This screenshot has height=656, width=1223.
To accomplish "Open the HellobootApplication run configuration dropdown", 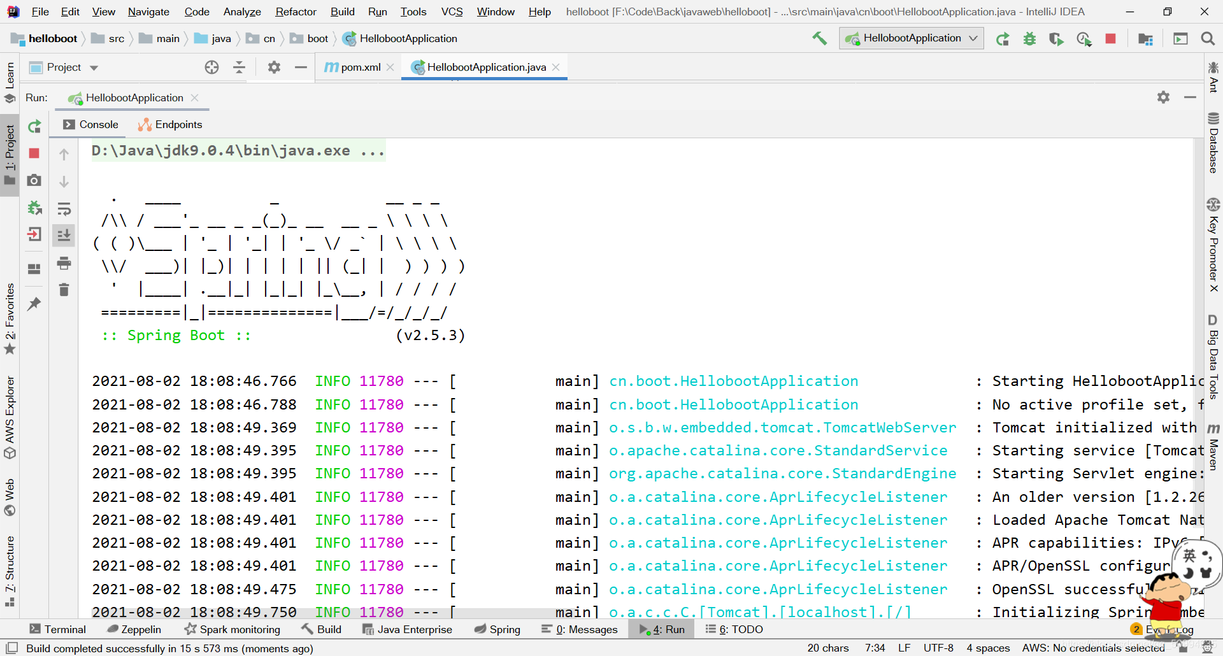I will [x=912, y=38].
